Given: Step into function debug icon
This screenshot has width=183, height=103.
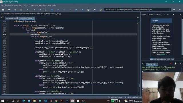Looking at the screenshot, I should 64,10.
